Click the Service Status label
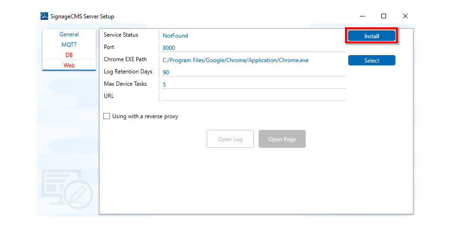 coord(121,35)
